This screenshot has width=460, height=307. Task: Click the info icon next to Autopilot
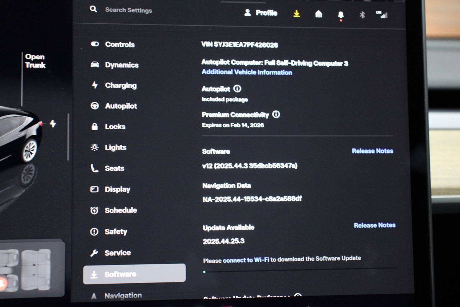(237, 89)
